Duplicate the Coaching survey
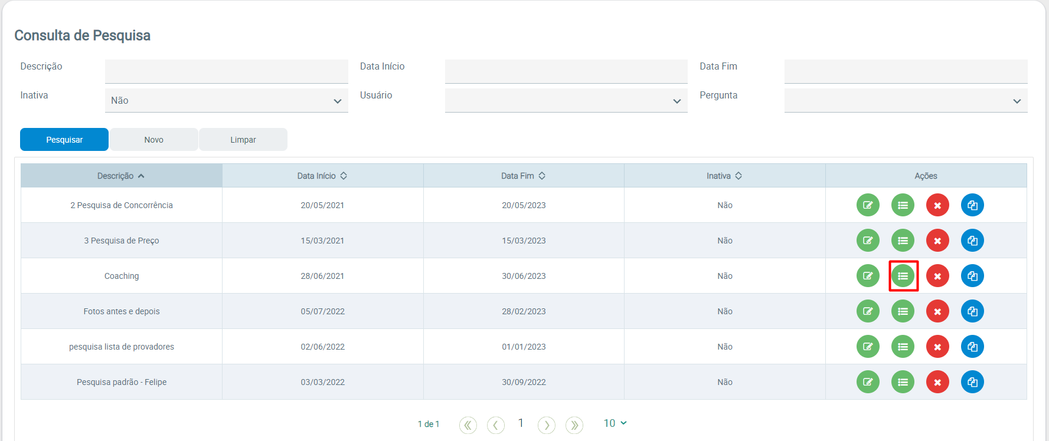The image size is (1049, 441). [972, 276]
